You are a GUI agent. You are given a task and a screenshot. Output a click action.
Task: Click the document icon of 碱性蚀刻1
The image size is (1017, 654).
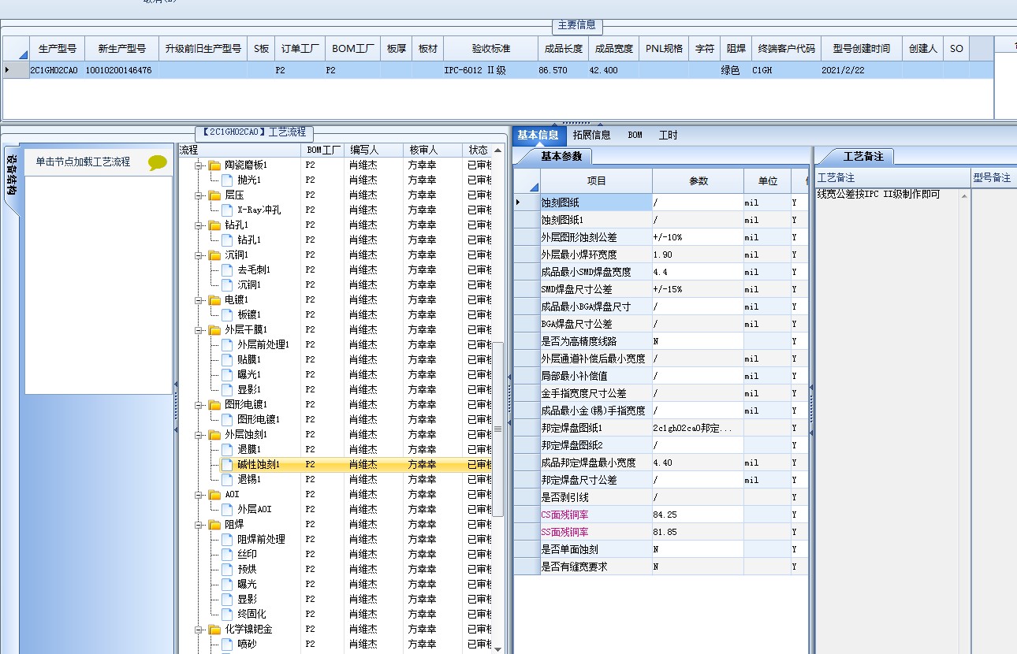227,465
